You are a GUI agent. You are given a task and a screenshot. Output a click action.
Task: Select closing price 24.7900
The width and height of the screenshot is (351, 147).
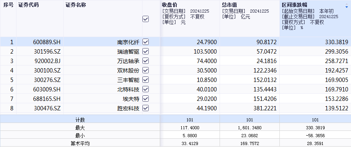point(207,42)
